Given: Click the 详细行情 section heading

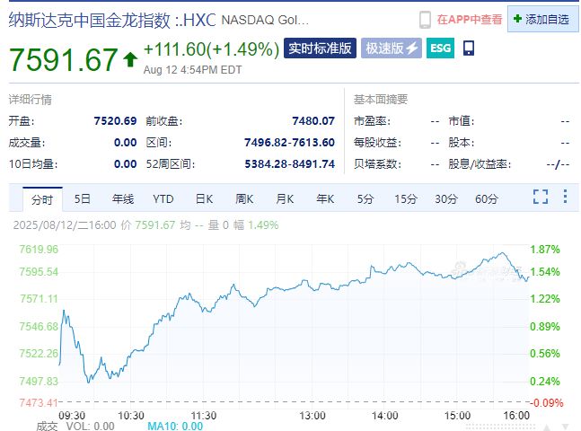Looking at the screenshot, I should click(30, 100).
